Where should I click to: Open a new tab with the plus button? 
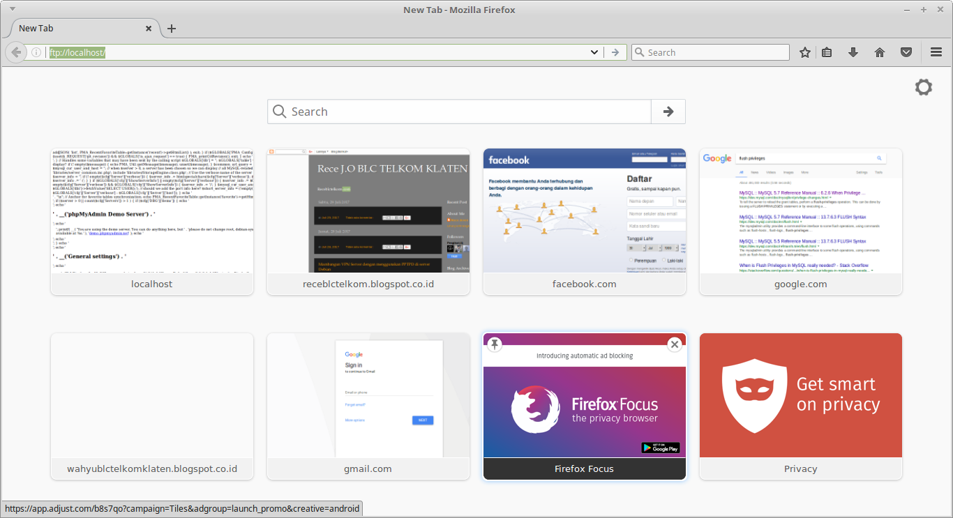172,29
